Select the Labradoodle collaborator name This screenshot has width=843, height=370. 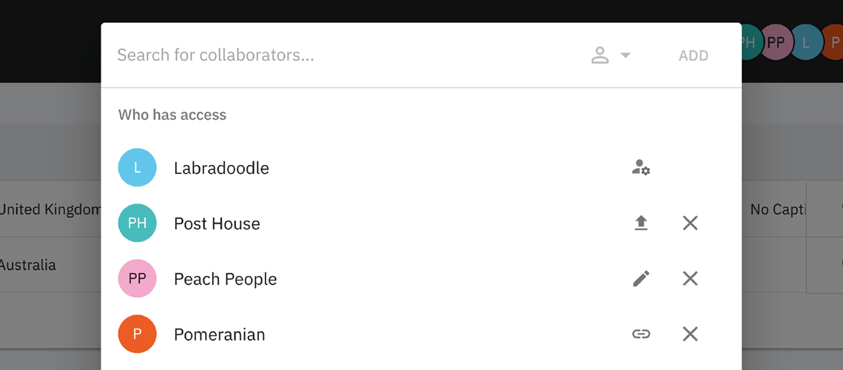click(221, 168)
